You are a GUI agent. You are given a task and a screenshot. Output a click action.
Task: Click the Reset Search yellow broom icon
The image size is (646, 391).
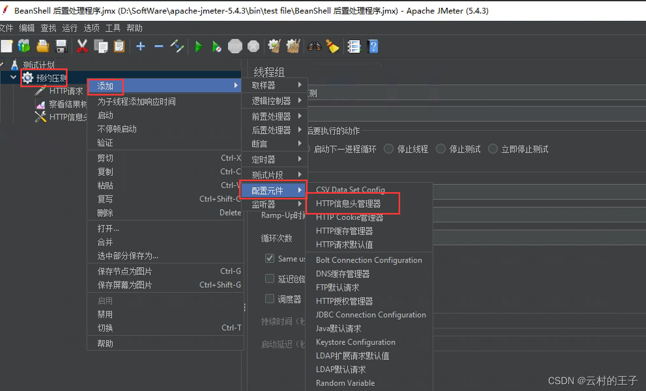click(x=333, y=46)
